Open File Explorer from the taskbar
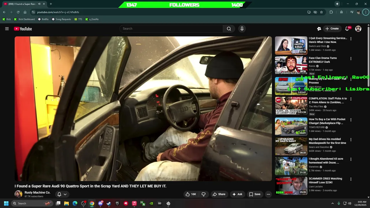Screen dimensions: 370x208 [66, 203]
